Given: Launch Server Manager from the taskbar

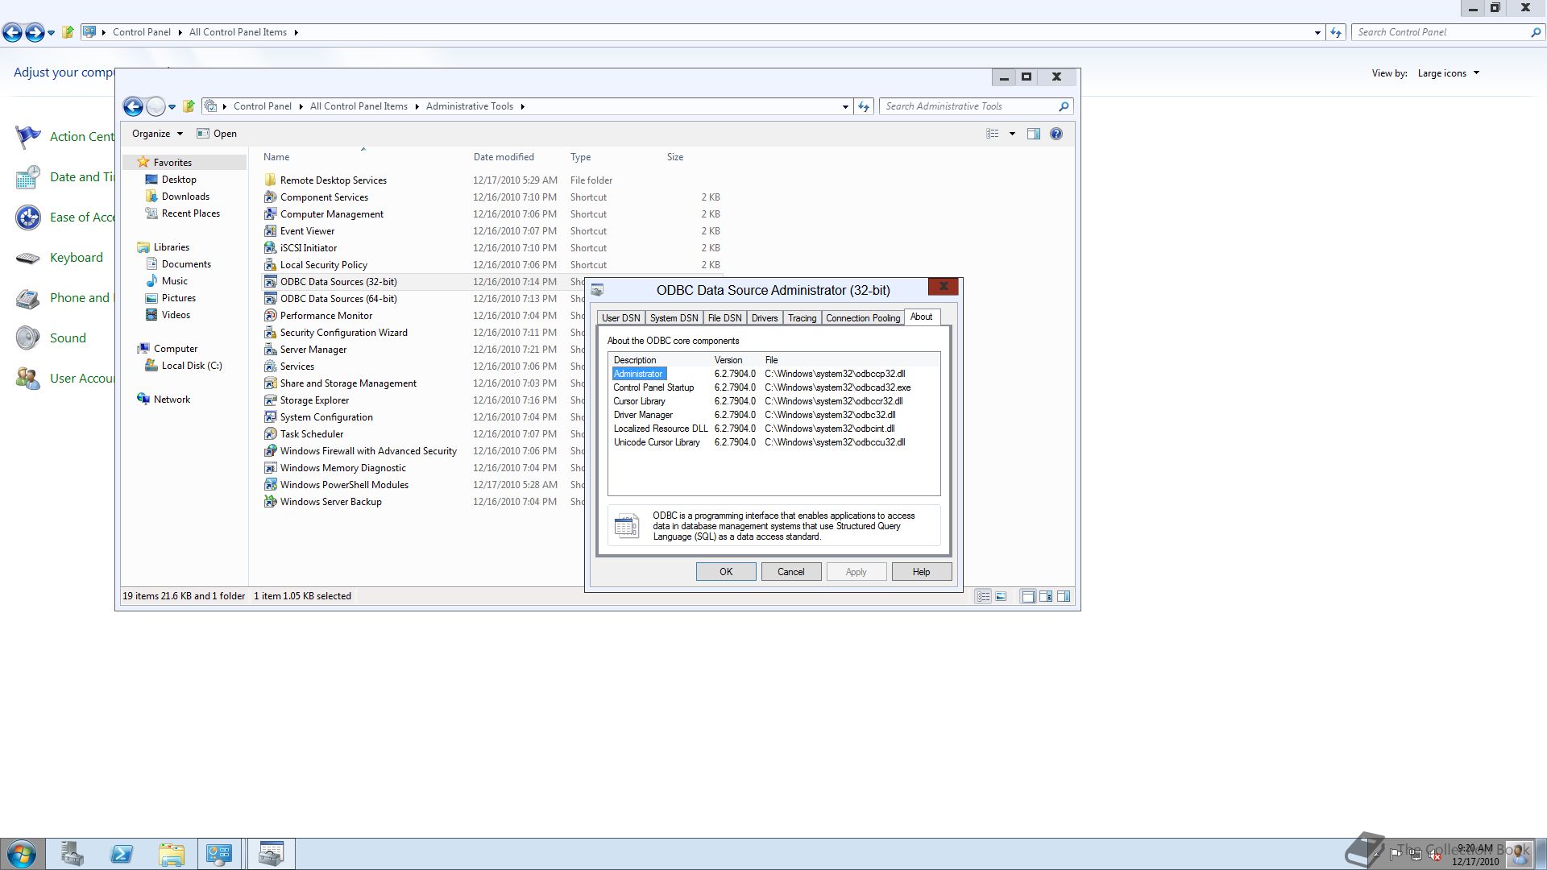Looking at the screenshot, I should (x=73, y=854).
